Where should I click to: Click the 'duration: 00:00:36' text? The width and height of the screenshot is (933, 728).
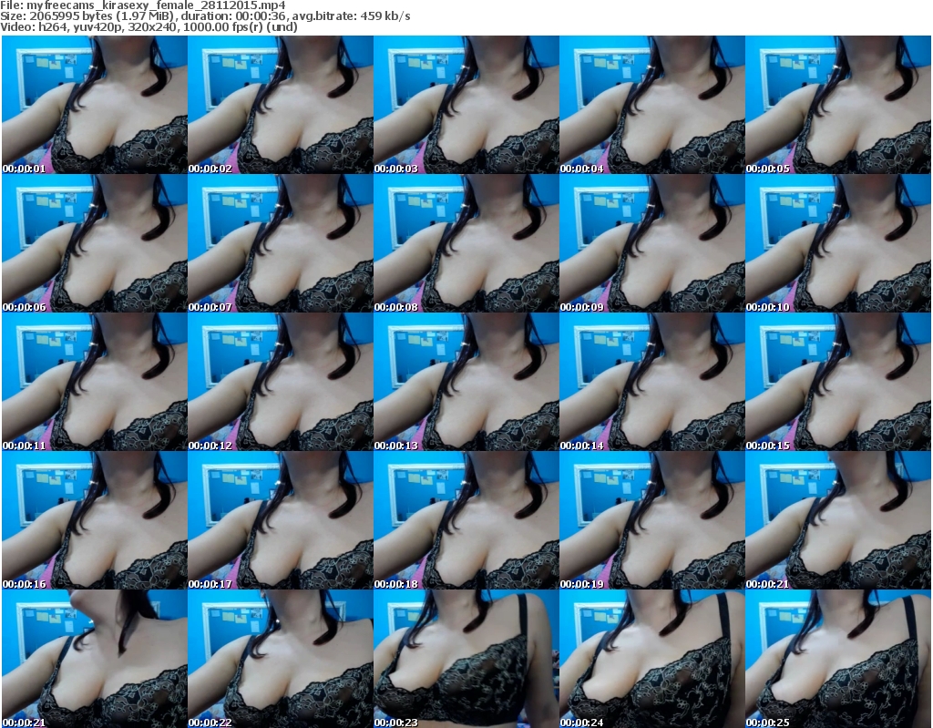pyautogui.click(x=232, y=16)
